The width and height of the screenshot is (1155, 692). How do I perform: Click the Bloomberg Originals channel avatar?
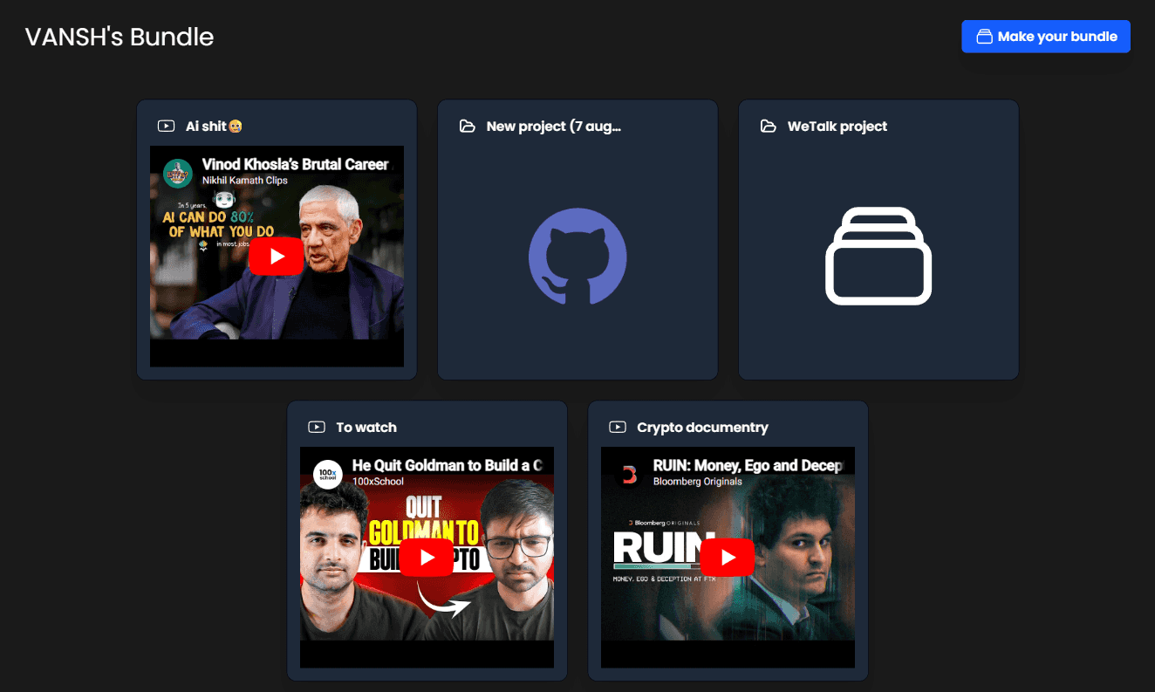coord(629,474)
